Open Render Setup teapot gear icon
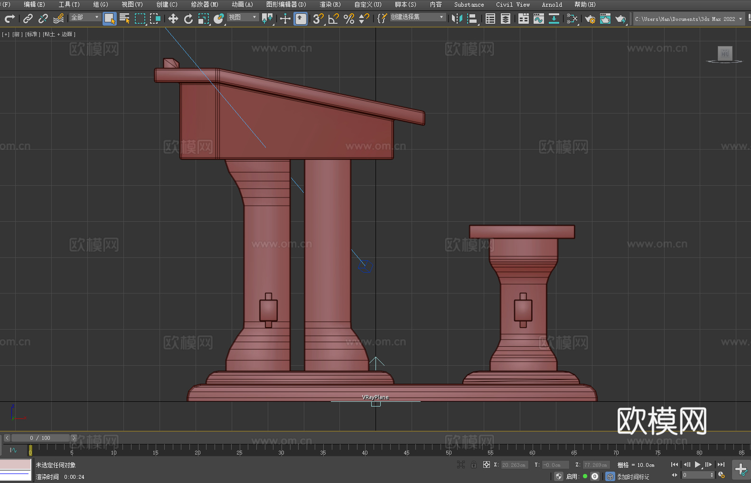 point(590,19)
